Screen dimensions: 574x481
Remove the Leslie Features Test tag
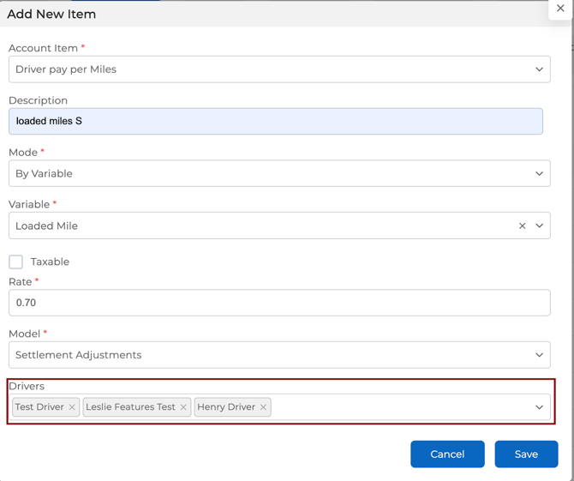click(x=183, y=407)
